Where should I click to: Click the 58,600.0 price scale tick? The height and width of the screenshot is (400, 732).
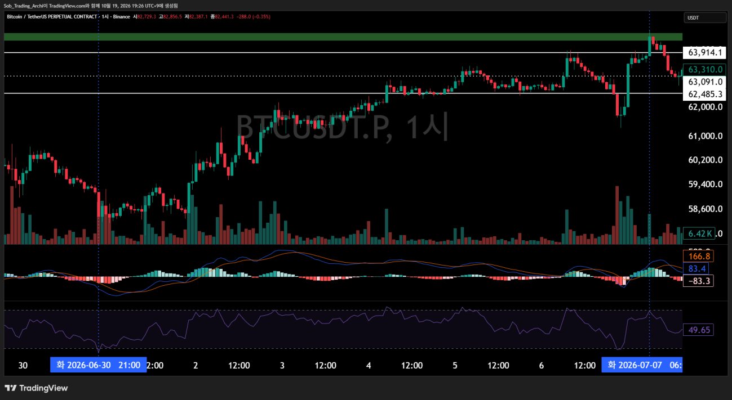tap(705, 209)
